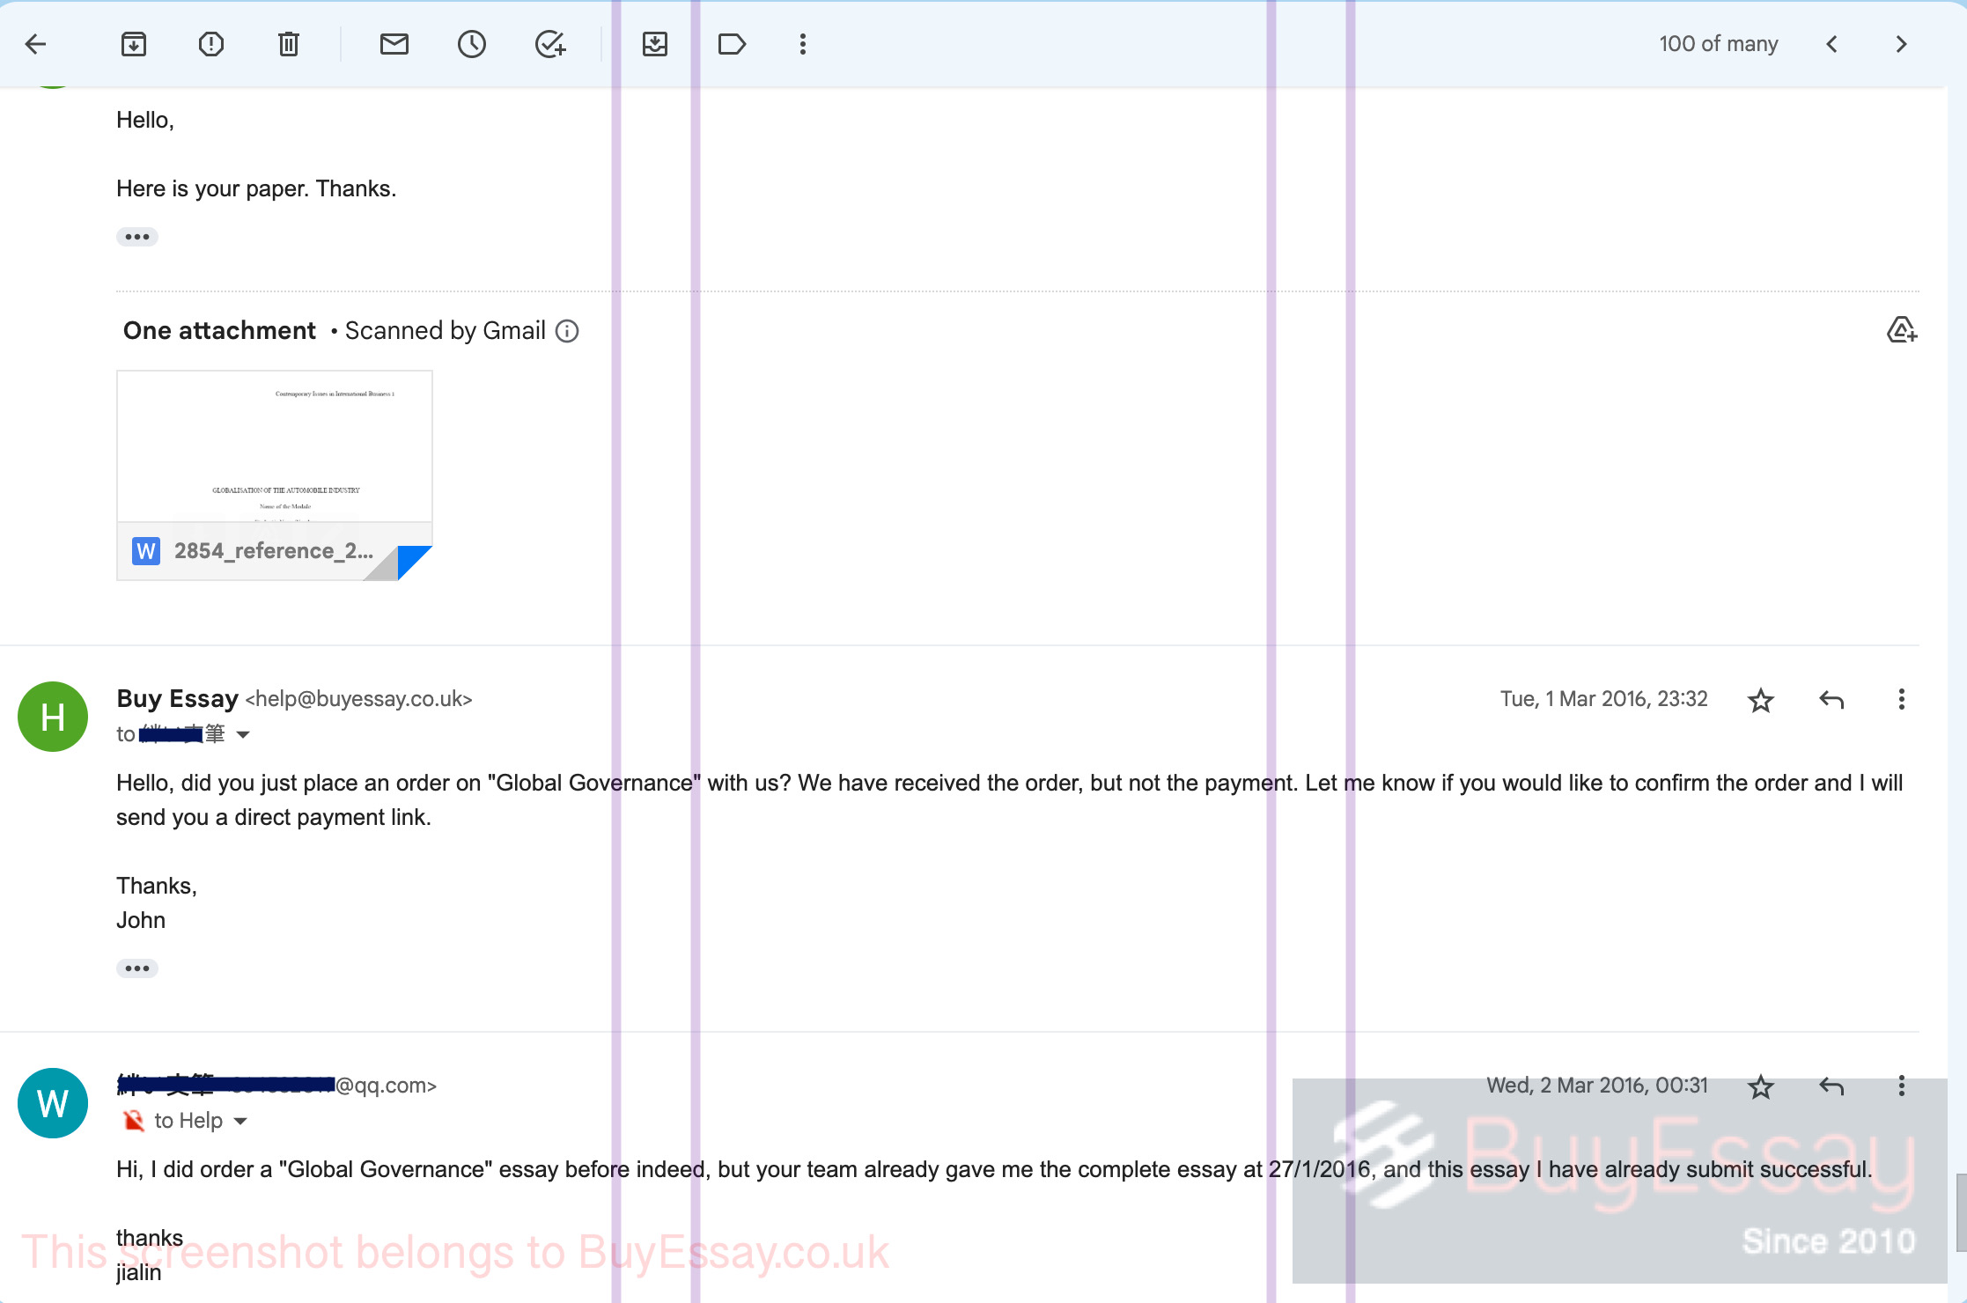Go back to the inbox list
Screen dimensions: 1967x1303
point(36,44)
